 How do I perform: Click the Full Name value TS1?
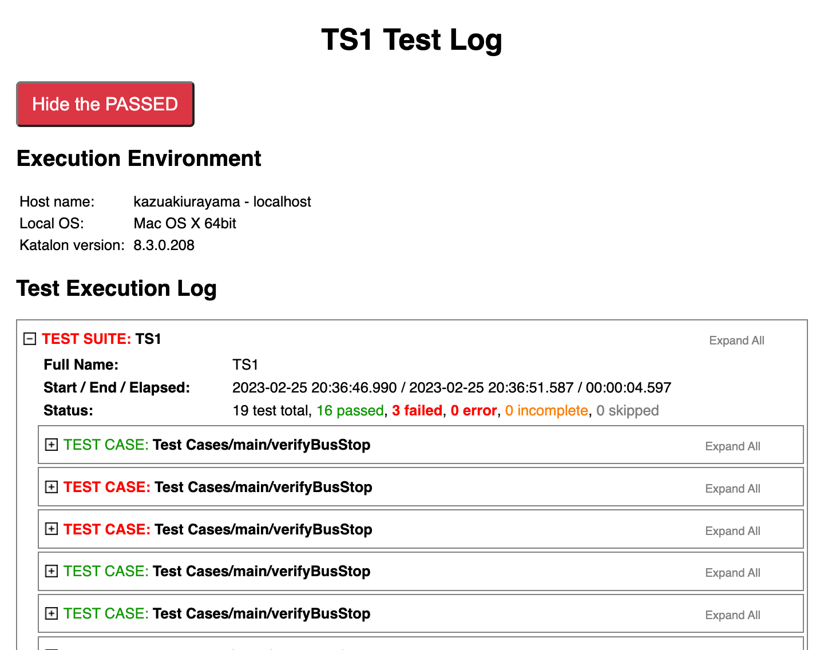coord(245,364)
